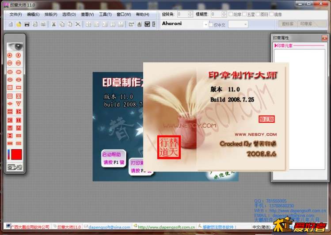The height and width of the screenshot is (235, 331).
Task: Close the 印章属性 panel
Action: point(324,38)
